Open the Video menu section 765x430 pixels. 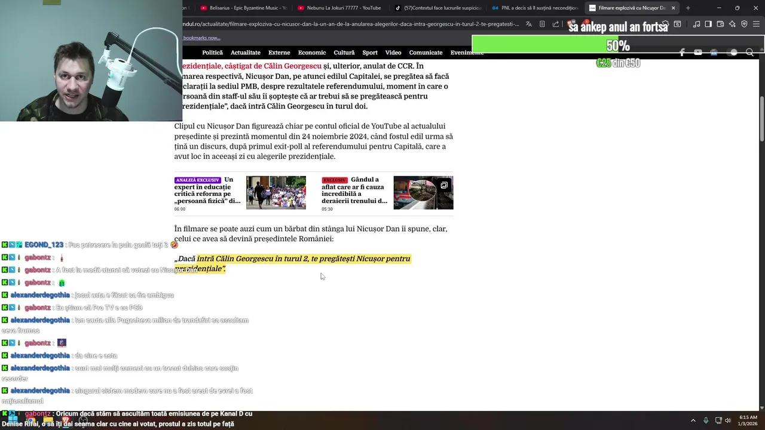pyautogui.click(x=393, y=53)
